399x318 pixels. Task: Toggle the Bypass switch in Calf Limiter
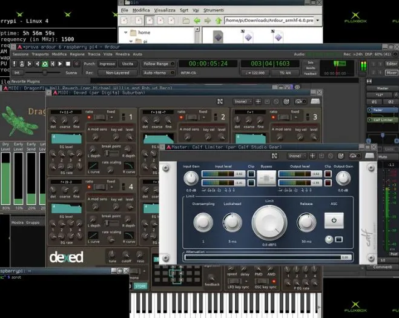(266, 179)
